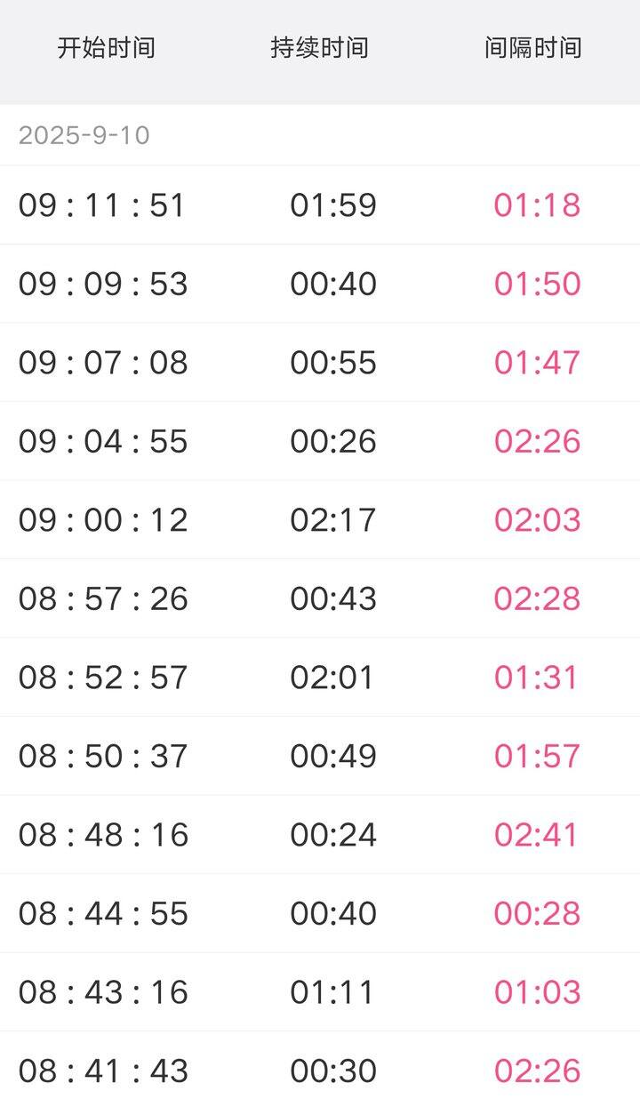The width and height of the screenshot is (640, 1107).
Task: Tap the pink 01:18 interval value
Action: tap(537, 205)
